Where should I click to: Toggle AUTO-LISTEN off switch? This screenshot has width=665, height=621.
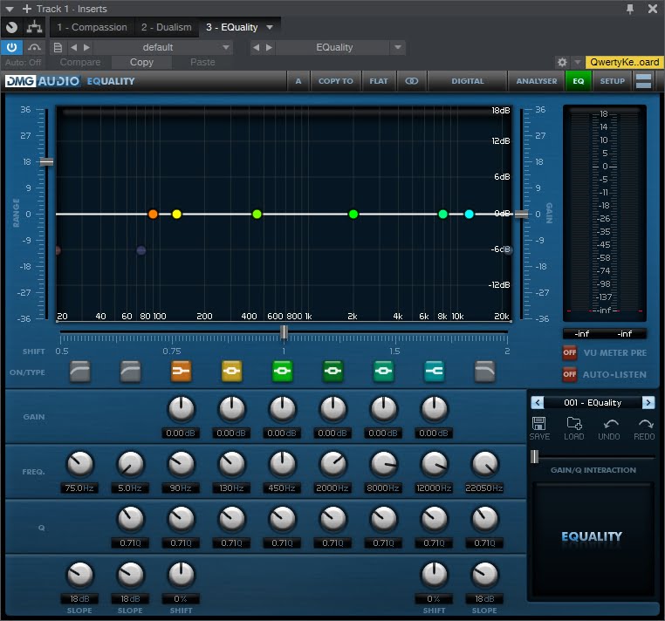point(570,374)
